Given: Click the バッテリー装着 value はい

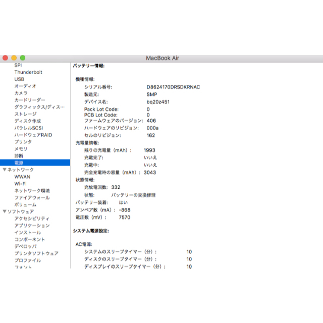Looking at the screenshot, I should [123, 202].
